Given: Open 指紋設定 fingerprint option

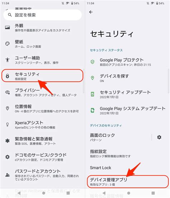Looking at the screenshot, I should pyautogui.click(x=127, y=153).
